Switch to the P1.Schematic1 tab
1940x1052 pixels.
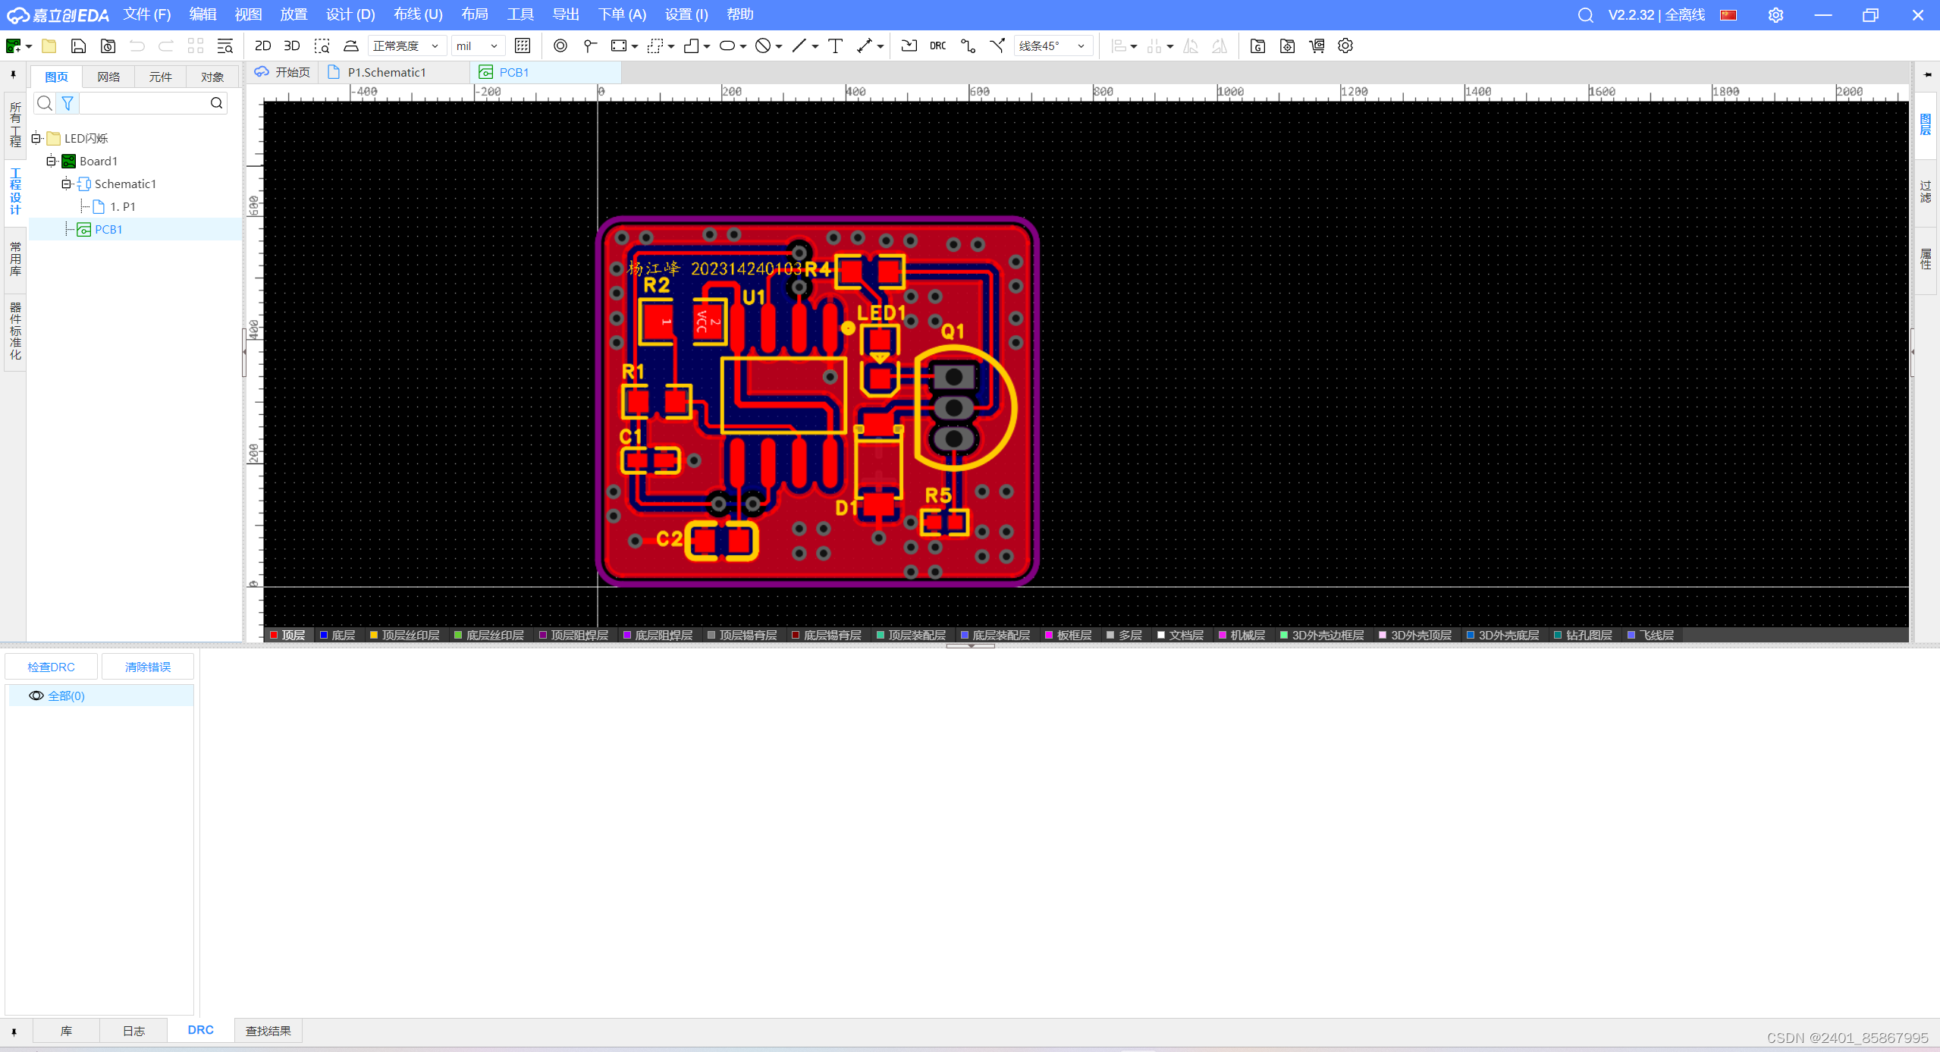point(387,72)
